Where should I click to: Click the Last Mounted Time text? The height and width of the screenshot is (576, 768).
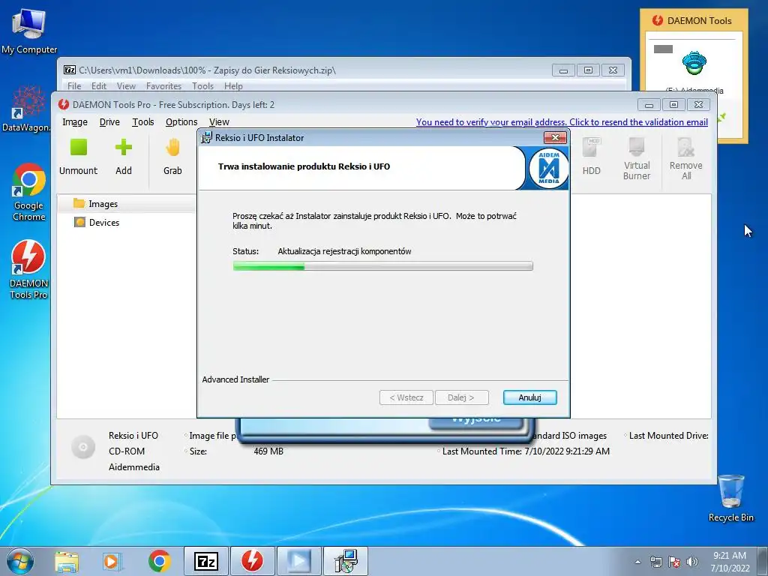(526, 451)
